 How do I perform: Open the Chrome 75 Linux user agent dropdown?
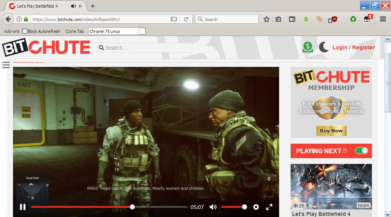[117, 31]
